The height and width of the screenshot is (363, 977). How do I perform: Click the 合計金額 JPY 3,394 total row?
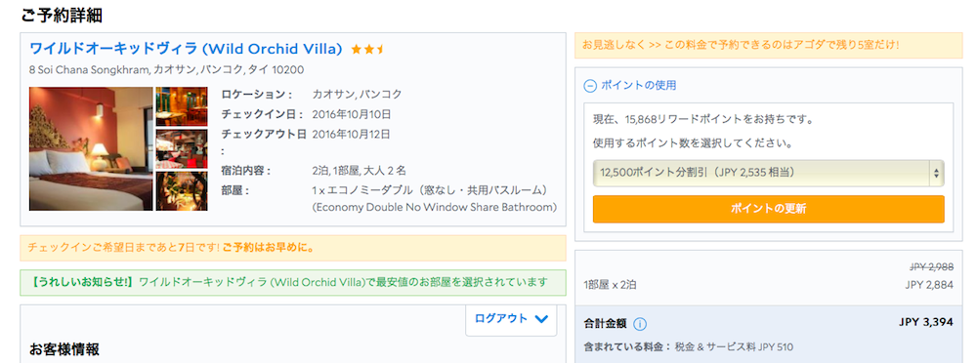click(768, 324)
